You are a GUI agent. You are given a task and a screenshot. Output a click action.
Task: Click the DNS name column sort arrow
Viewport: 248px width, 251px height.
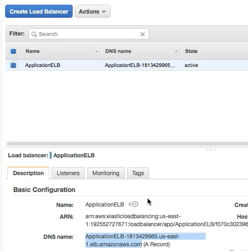176,52
